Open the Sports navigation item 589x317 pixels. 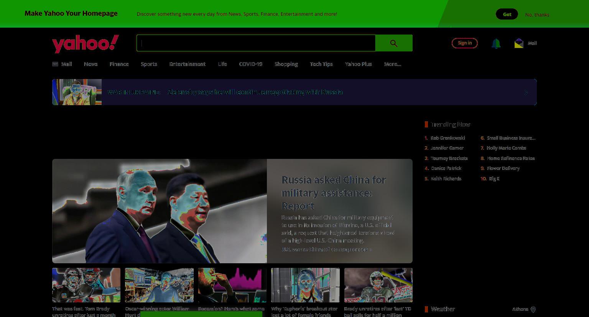149,64
